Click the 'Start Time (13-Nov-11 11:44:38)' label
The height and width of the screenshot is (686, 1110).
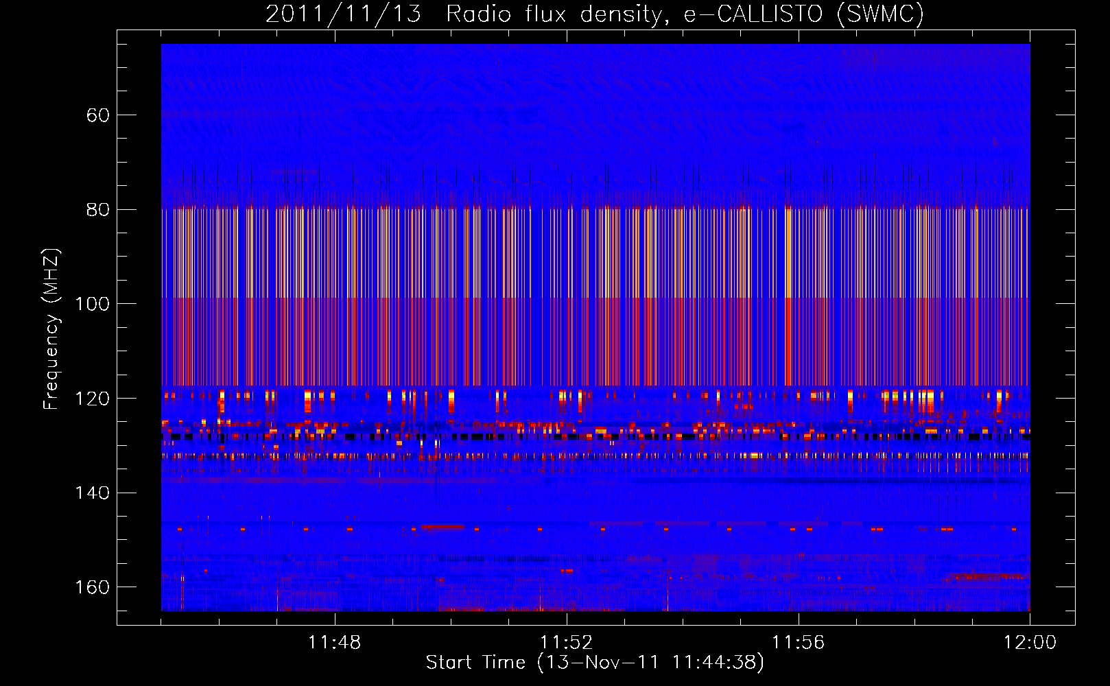click(x=595, y=663)
